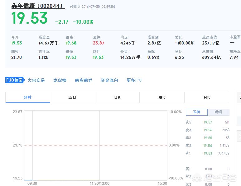Open the 大宗交易 link
241x186 pixels.
(36, 80)
